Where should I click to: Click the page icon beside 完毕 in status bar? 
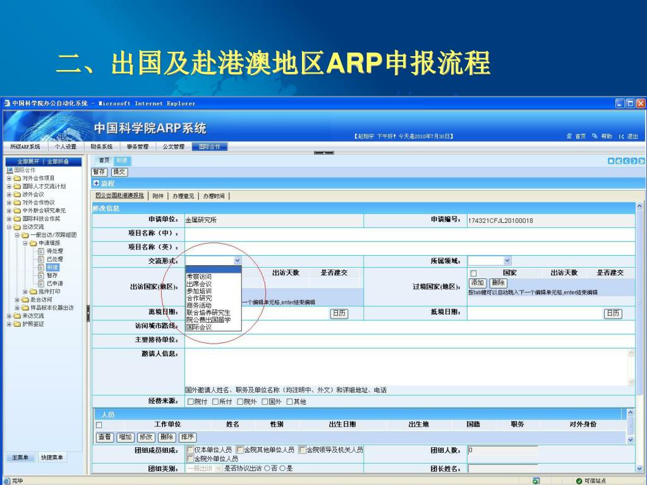point(6,481)
